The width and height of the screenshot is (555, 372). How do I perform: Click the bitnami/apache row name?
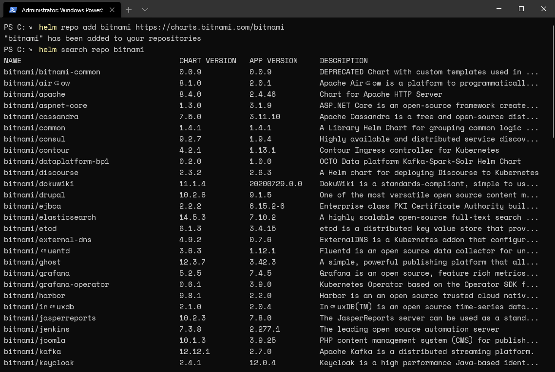click(34, 94)
